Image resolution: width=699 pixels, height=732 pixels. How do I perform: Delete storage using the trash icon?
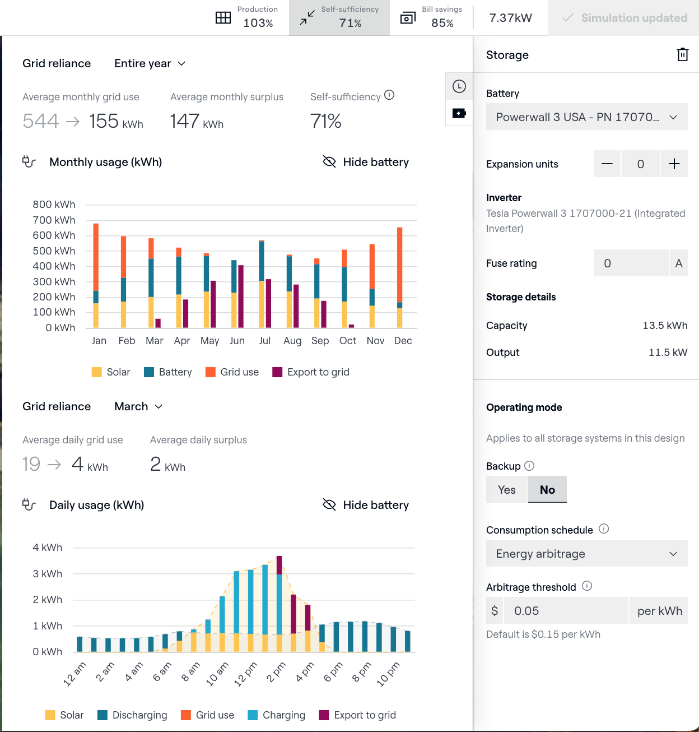(682, 54)
